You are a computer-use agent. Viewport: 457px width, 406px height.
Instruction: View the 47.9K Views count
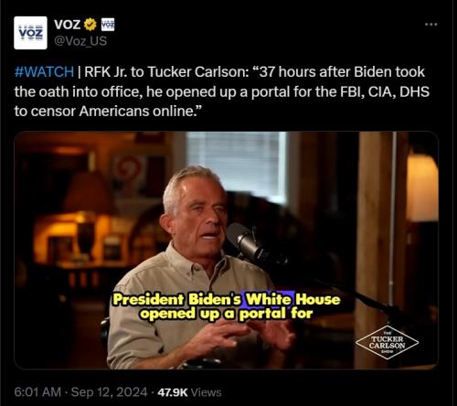click(x=189, y=392)
